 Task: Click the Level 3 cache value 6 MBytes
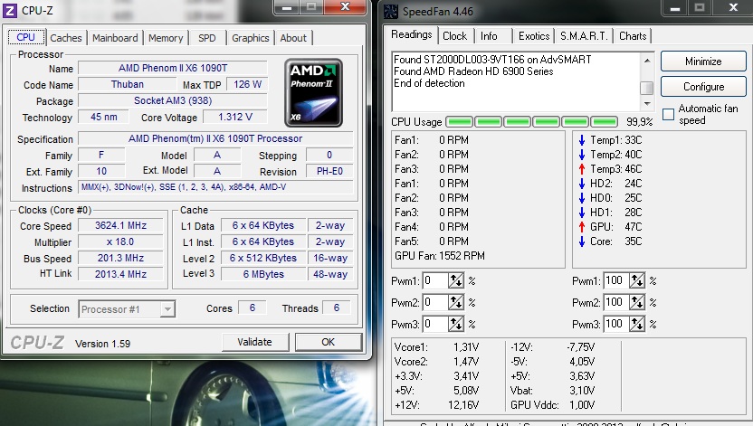pyautogui.click(x=263, y=274)
